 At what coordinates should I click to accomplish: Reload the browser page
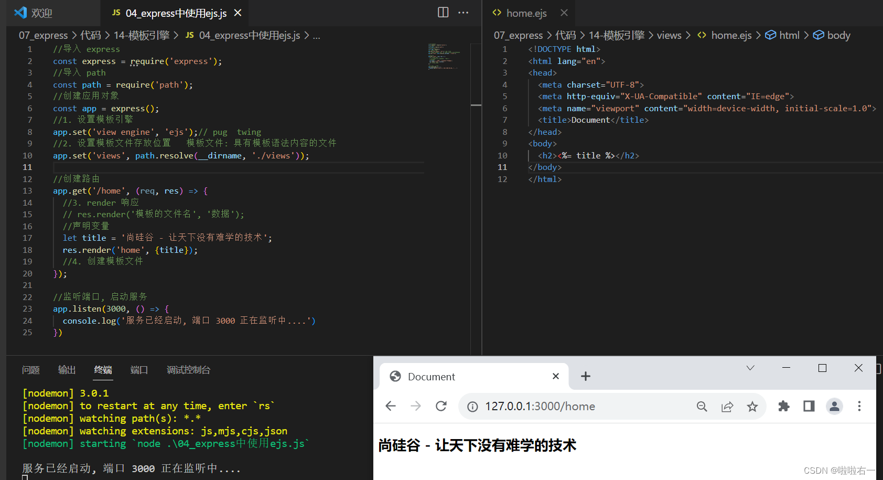[441, 406]
